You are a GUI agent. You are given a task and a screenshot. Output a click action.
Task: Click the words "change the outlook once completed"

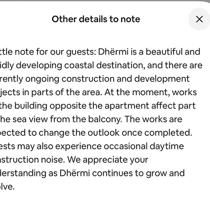pos(115,133)
